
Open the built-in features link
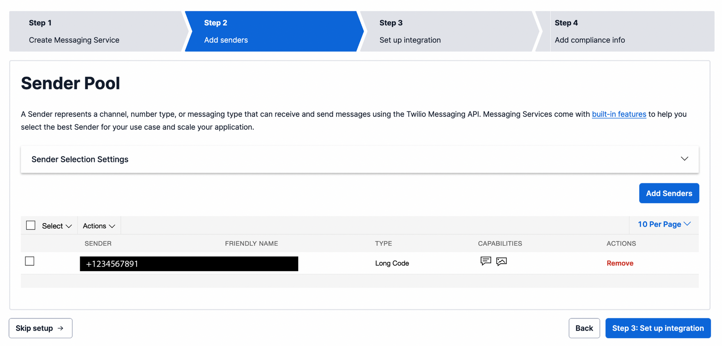(x=619, y=114)
